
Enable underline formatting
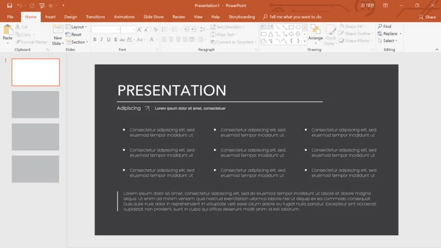click(108, 39)
